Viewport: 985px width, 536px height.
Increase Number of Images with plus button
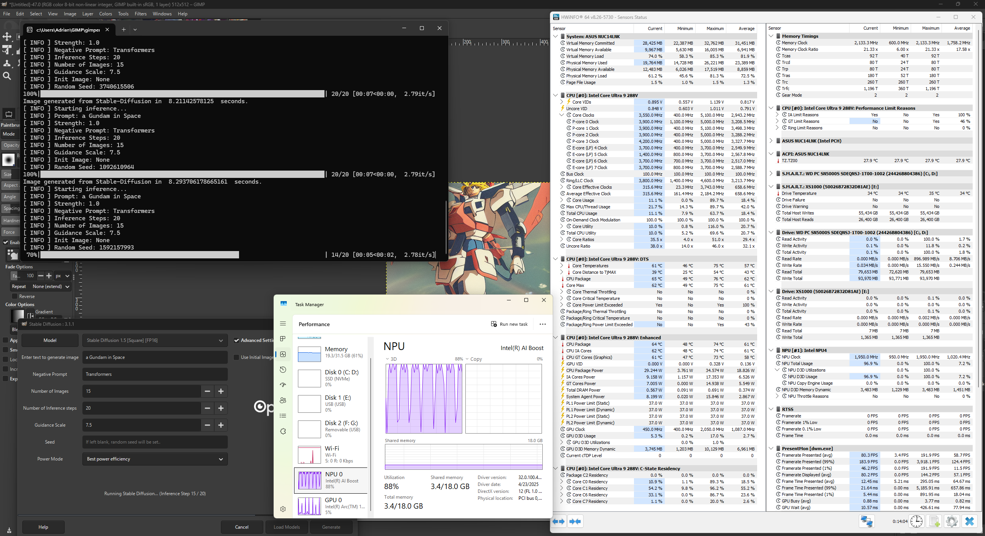point(221,391)
